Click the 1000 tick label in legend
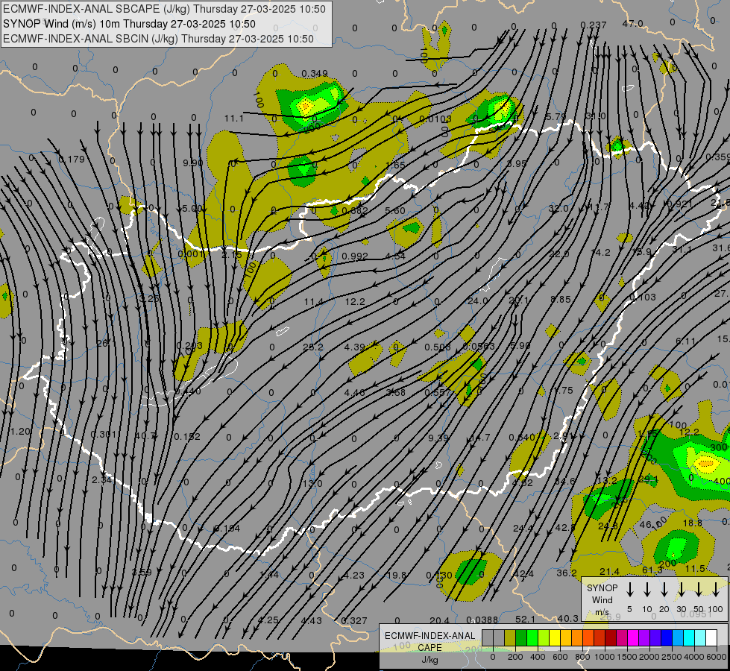This screenshot has height=671, width=730. tap(604, 657)
